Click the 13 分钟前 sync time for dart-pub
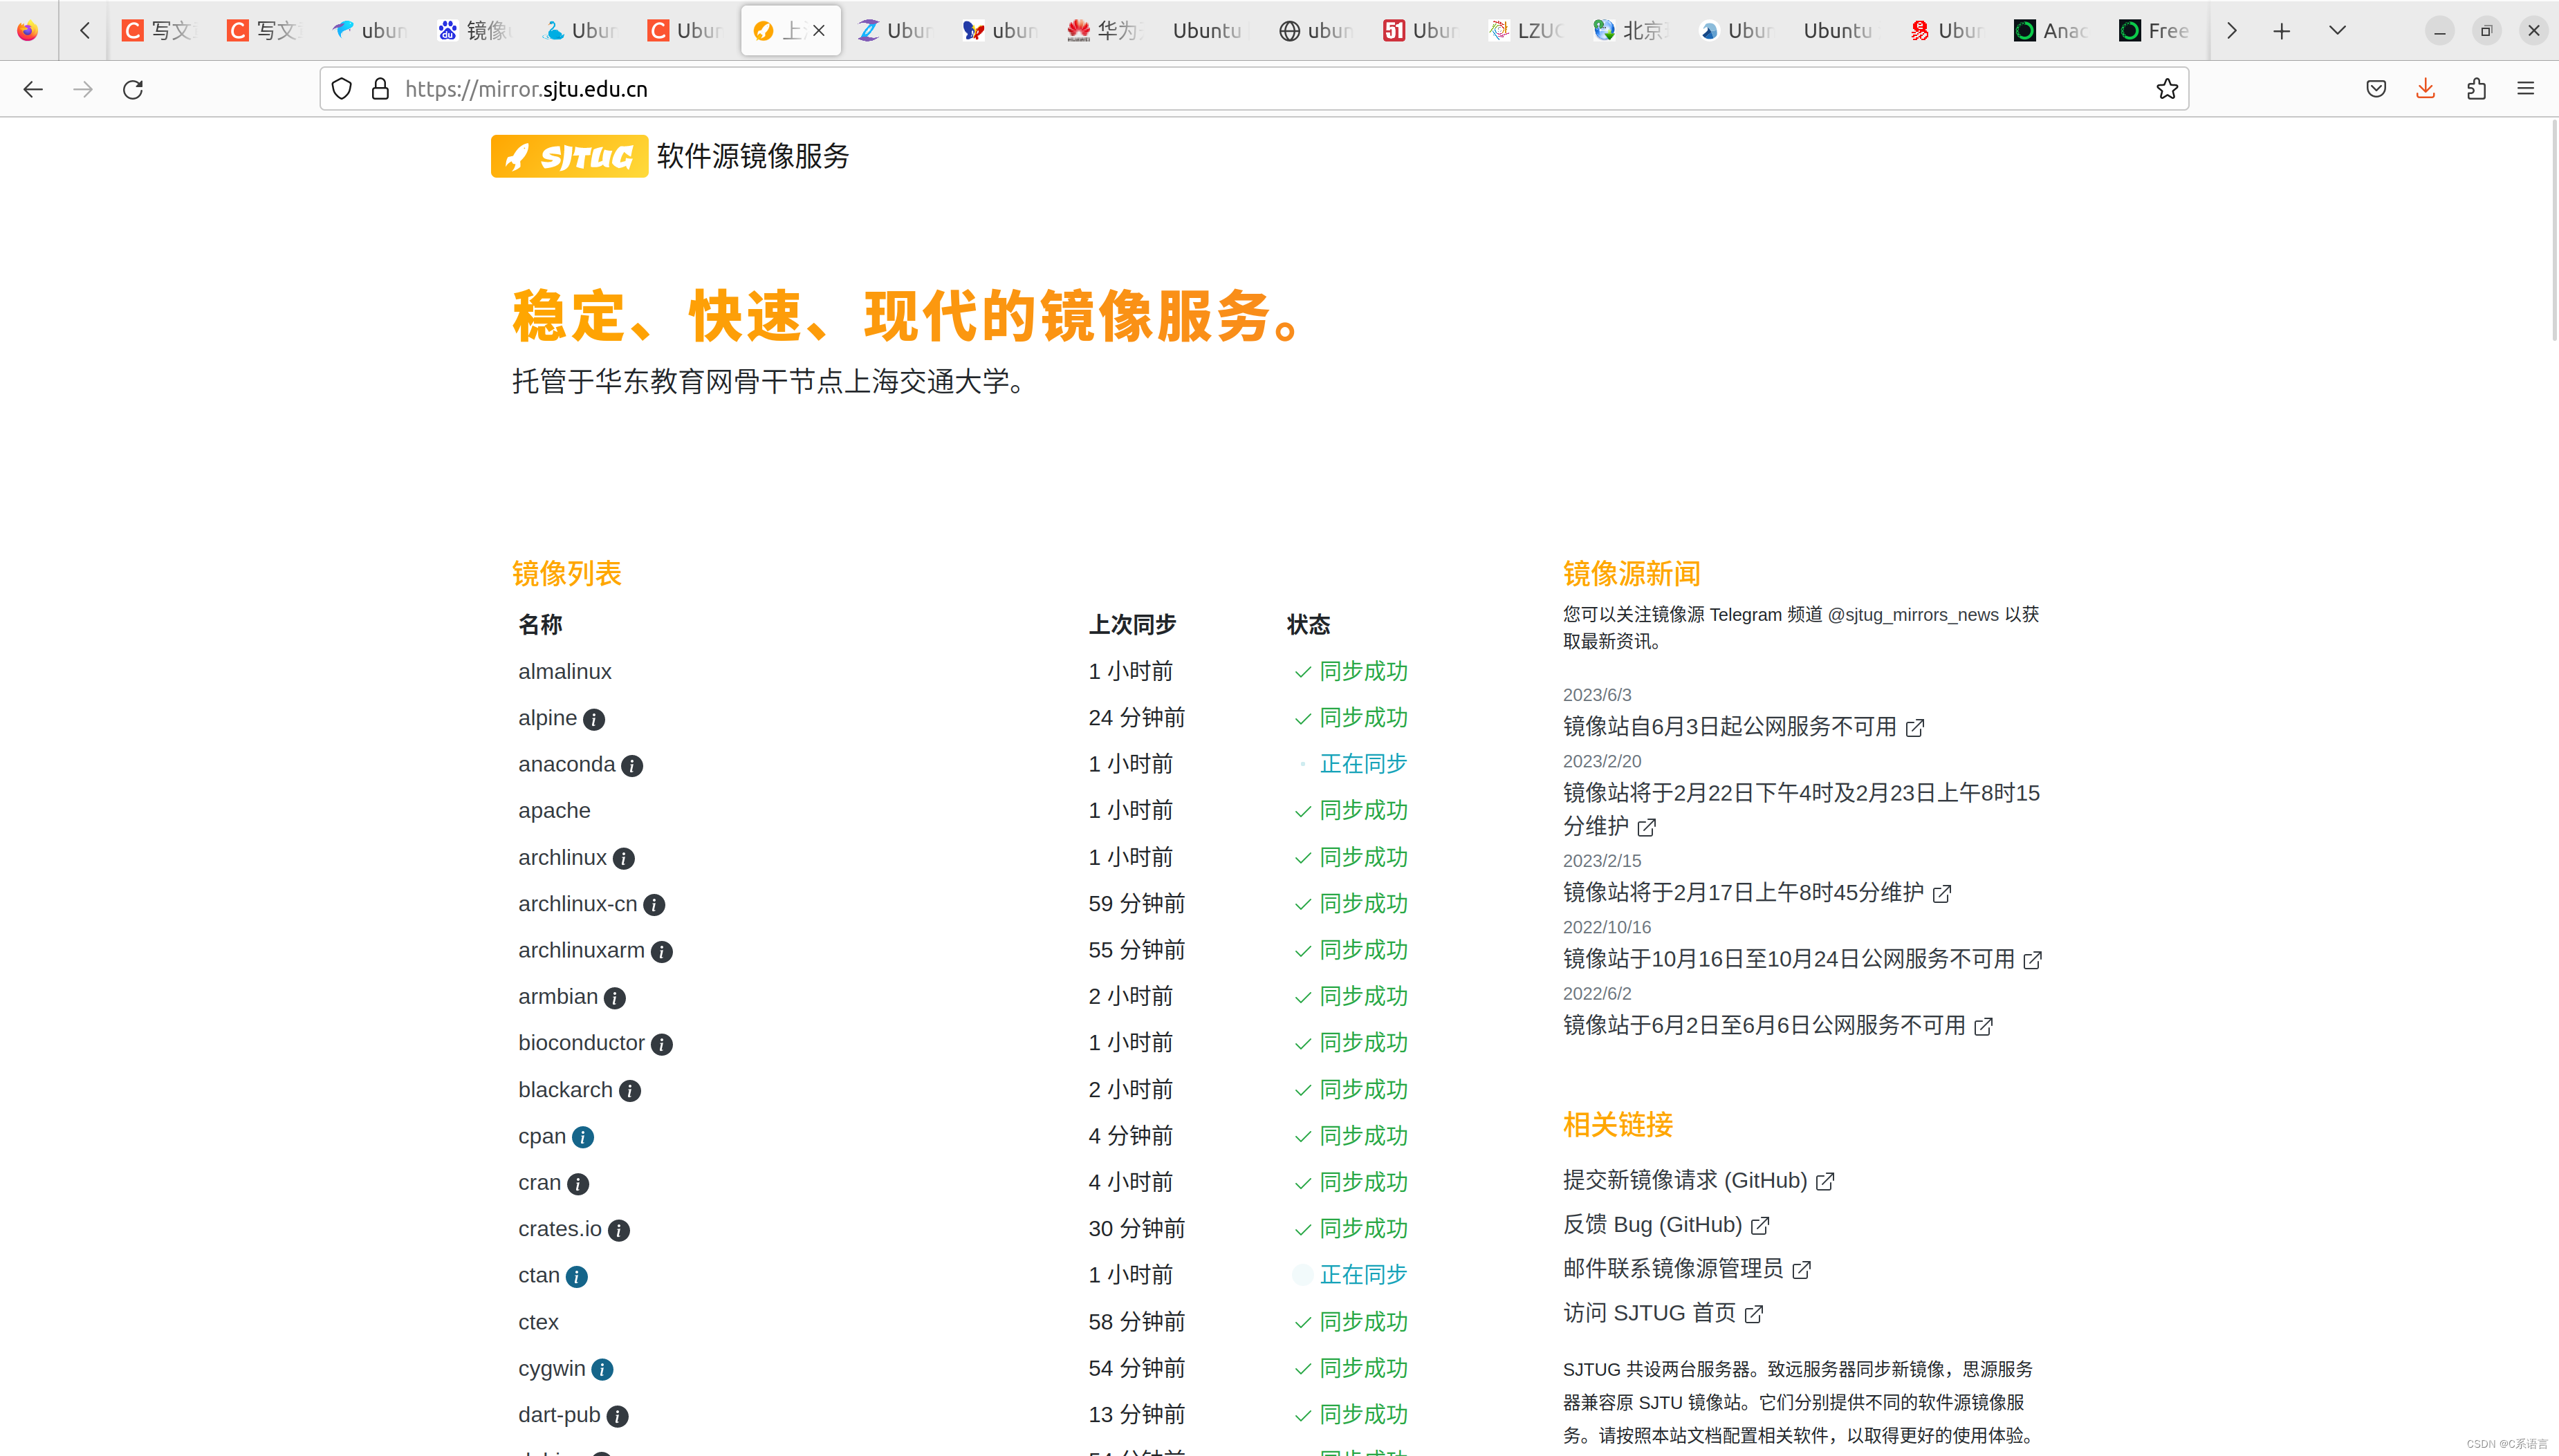The height and width of the screenshot is (1456, 2559). click(1136, 1415)
